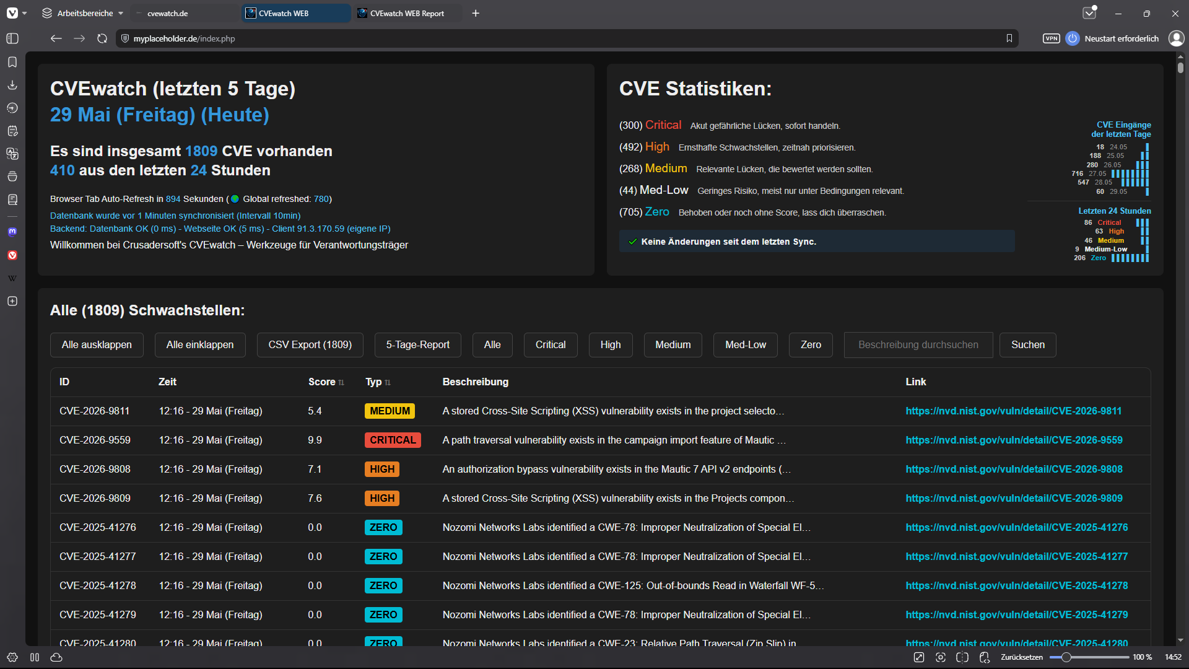Screen dimensions: 1189x669
Task: Open NVD link for CVE-2025-41276
Action: pyautogui.click(x=1017, y=528)
